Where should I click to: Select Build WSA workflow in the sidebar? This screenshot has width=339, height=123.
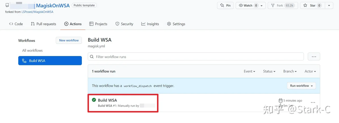click(50, 61)
